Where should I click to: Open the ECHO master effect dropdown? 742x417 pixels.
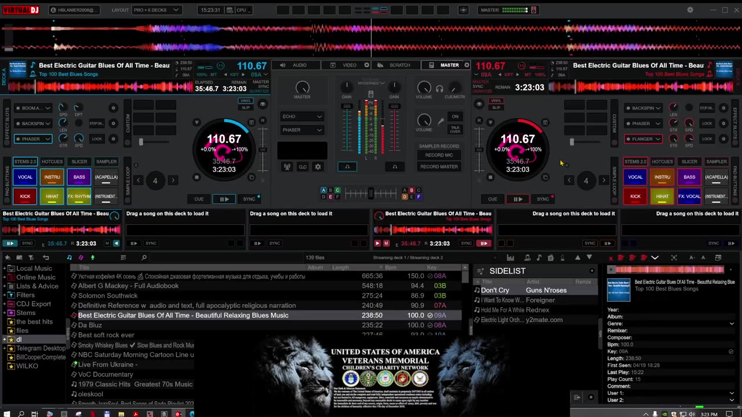tap(302, 116)
